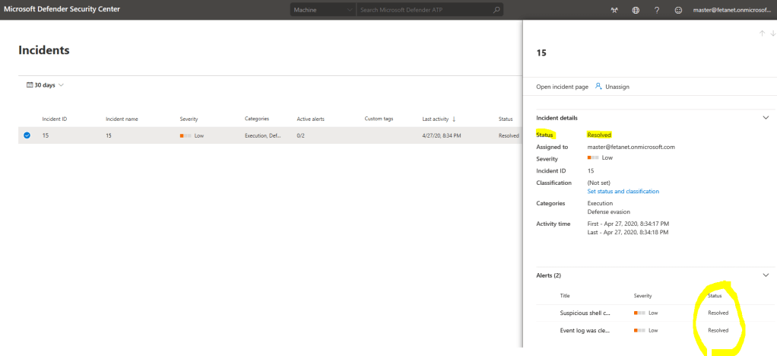Click the smiley feedback icon

(x=677, y=10)
